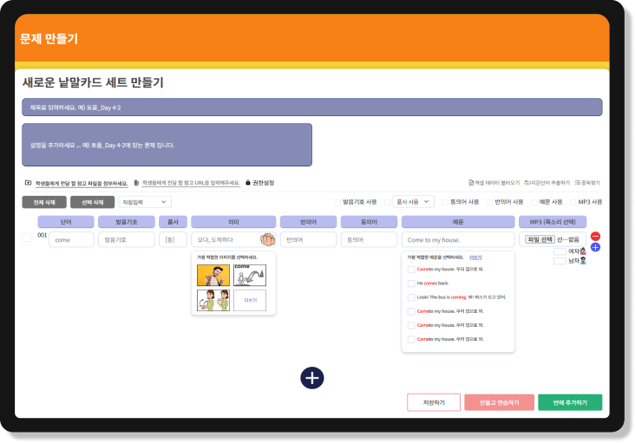
Task: Add a row with small blue plus icon
Action: (595, 247)
